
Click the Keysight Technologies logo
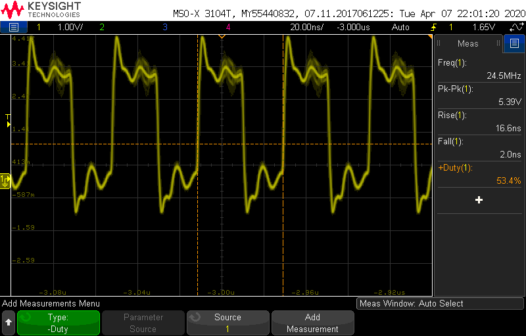click(x=41, y=9)
